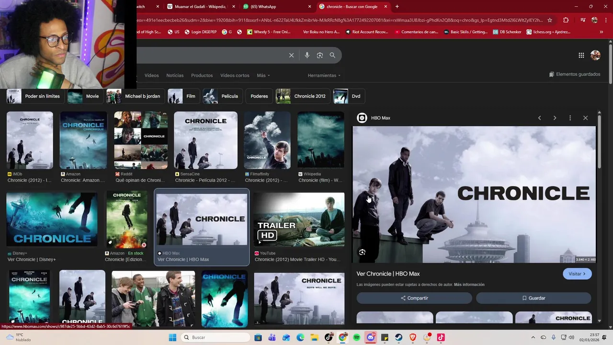613x345 pixels.
Task: Close the chronicle Google search tab
Action: click(x=385, y=7)
